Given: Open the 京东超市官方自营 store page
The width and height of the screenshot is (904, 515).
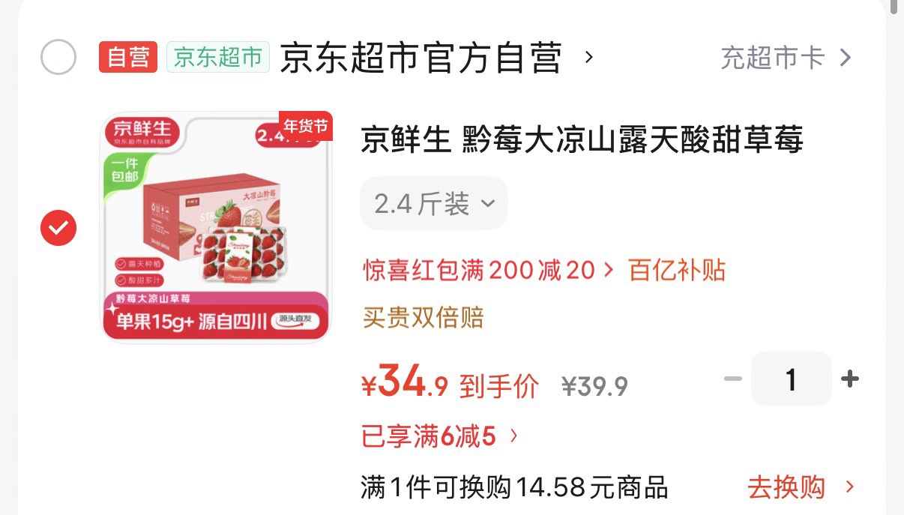Looking at the screenshot, I should 421,57.
